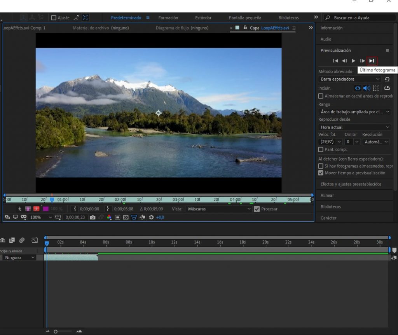Open the channel and color management icon
This screenshot has width=398, height=335.
pyautogui.click(x=108, y=217)
